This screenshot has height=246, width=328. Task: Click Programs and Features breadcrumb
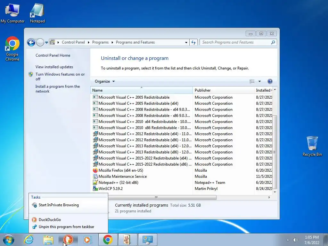(135, 42)
